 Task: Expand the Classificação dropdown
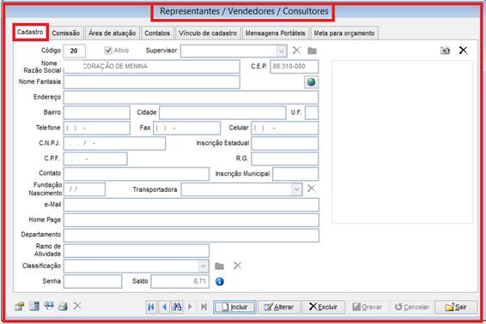pyautogui.click(x=204, y=266)
